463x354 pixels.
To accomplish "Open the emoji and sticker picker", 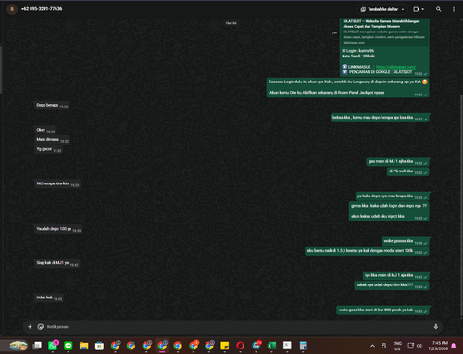I will pos(41,326).
